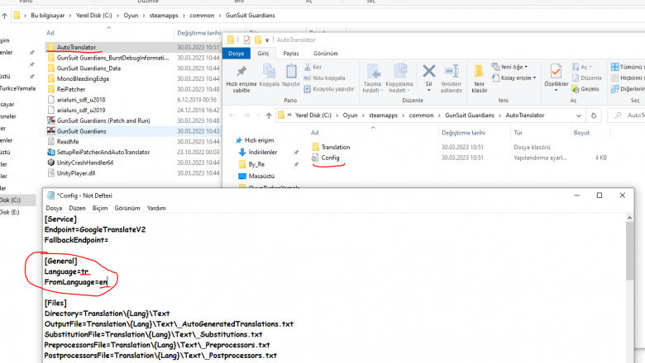This screenshot has height=363, width=645.
Task: Open Özellikler (Properties) icon in ribbon
Action: tap(556, 73)
